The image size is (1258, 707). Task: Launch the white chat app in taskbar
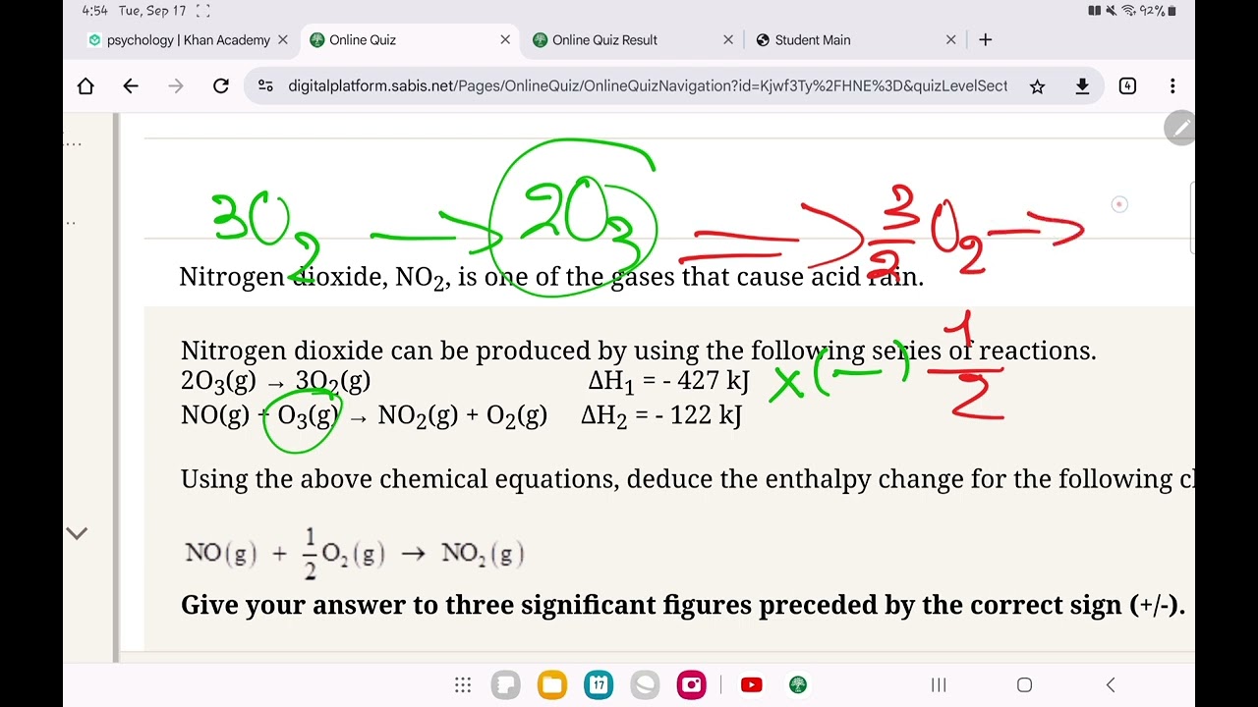coord(645,685)
